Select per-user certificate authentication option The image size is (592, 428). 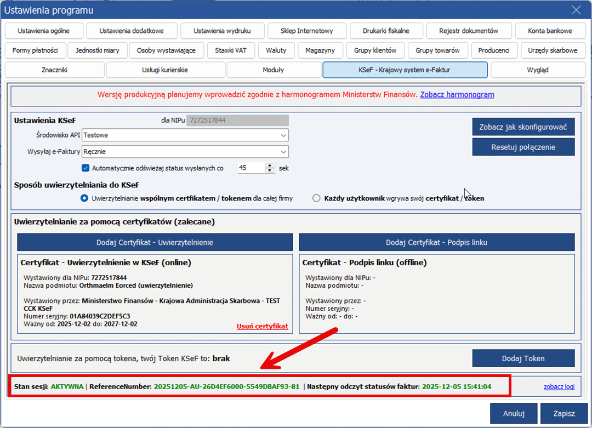(x=316, y=198)
